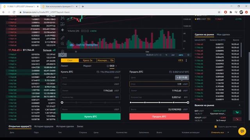
Task: Open the История ордеров tab
Action: (x=44, y=126)
